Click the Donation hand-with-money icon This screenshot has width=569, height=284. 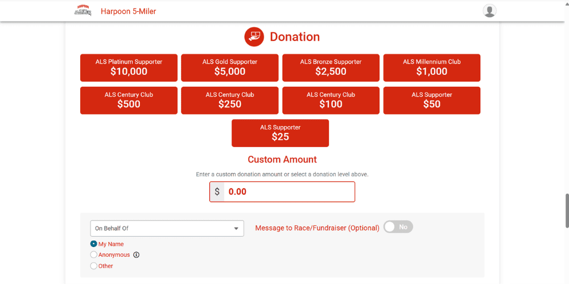click(x=254, y=36)
